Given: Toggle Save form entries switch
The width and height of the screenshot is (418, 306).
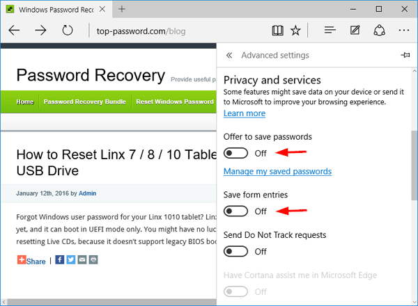Looking at the screenshot, I should pos(235,211).
